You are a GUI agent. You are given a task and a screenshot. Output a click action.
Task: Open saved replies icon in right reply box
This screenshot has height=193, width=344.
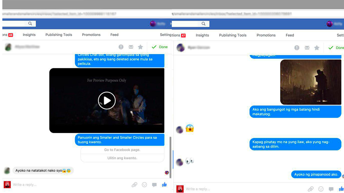(331, 189)
